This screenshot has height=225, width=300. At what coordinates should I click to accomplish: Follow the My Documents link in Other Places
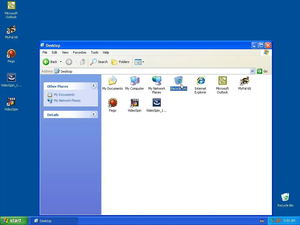tap(64, 95)
